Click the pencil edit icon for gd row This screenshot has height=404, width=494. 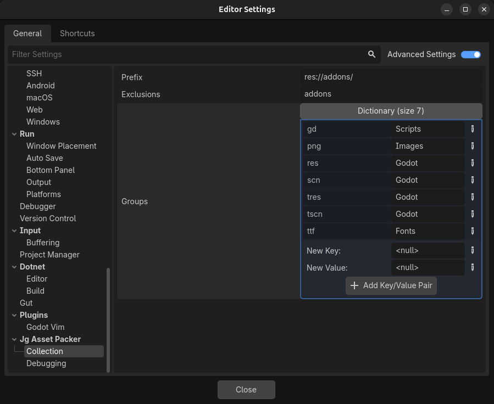[x=473, y=129]
